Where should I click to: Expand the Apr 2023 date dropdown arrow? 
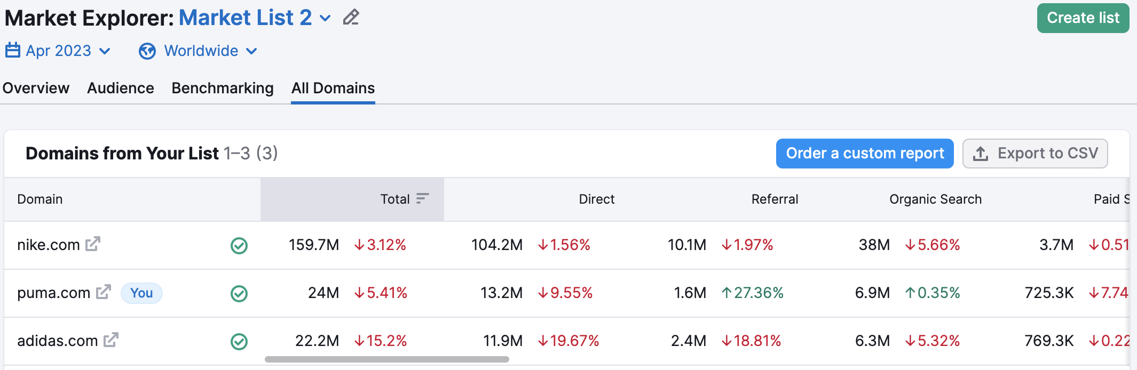tap(105, 51)
